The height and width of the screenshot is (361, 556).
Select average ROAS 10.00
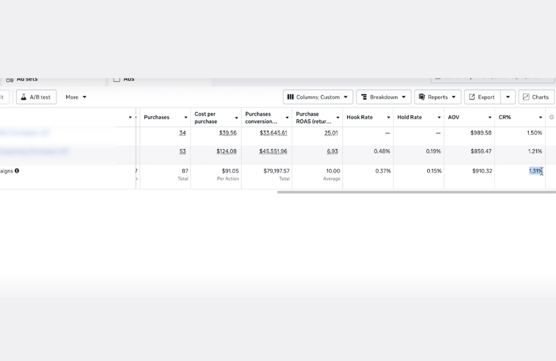click(333, 171)
